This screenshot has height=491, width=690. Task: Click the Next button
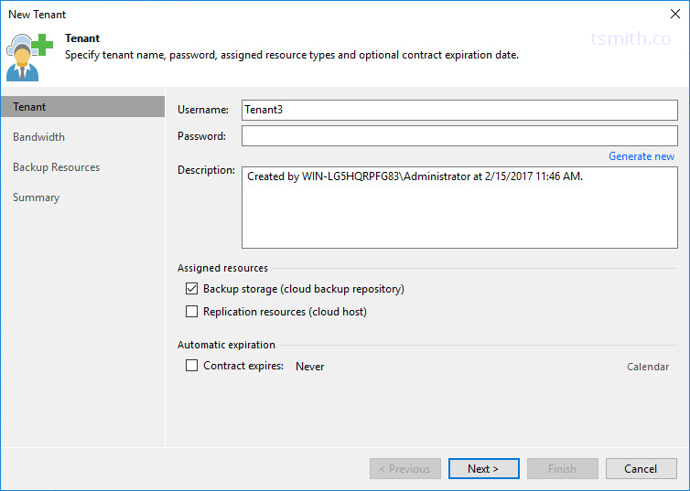point(483,468)
